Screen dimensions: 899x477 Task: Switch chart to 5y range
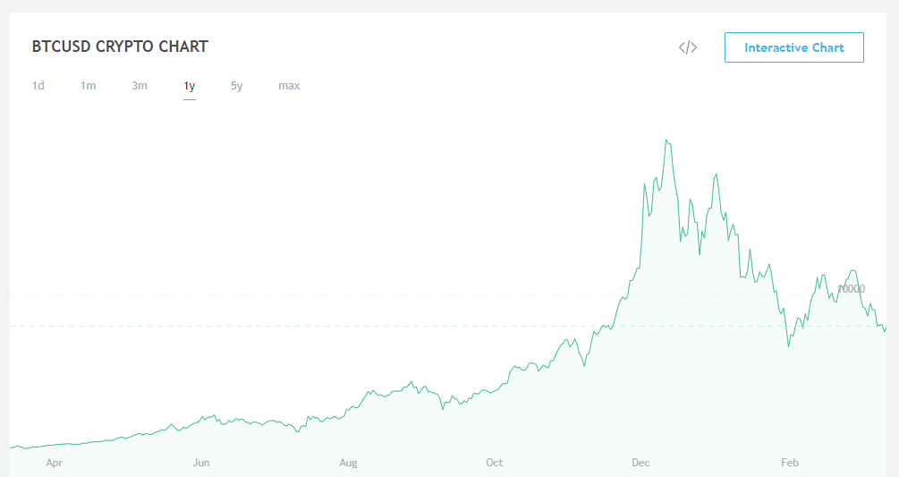pos(236,86)
